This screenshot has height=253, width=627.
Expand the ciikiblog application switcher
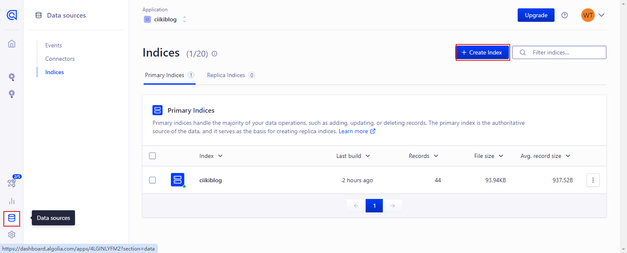pos(184,19)
